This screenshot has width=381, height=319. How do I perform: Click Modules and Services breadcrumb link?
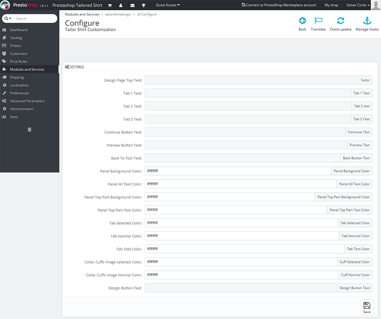82,14
